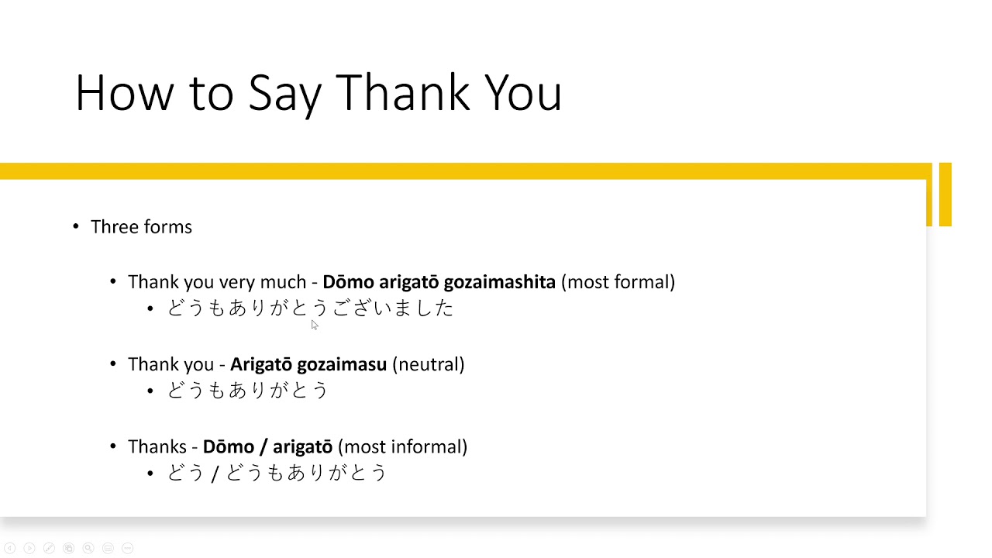Click the yellow horizontal banner stripe

coord(465,171)
